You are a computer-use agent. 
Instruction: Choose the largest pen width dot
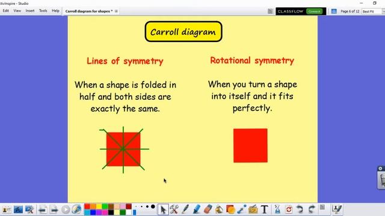pyautogui.click(x=153, y=206)
